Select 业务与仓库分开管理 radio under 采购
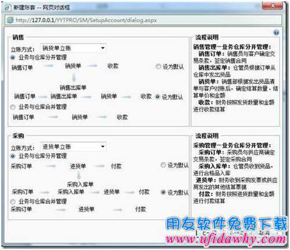The image size is (290, 250). tap(13, 156)
